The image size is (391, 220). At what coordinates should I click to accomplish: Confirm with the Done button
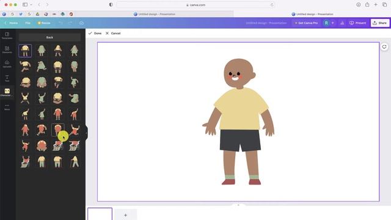point(95,33)
